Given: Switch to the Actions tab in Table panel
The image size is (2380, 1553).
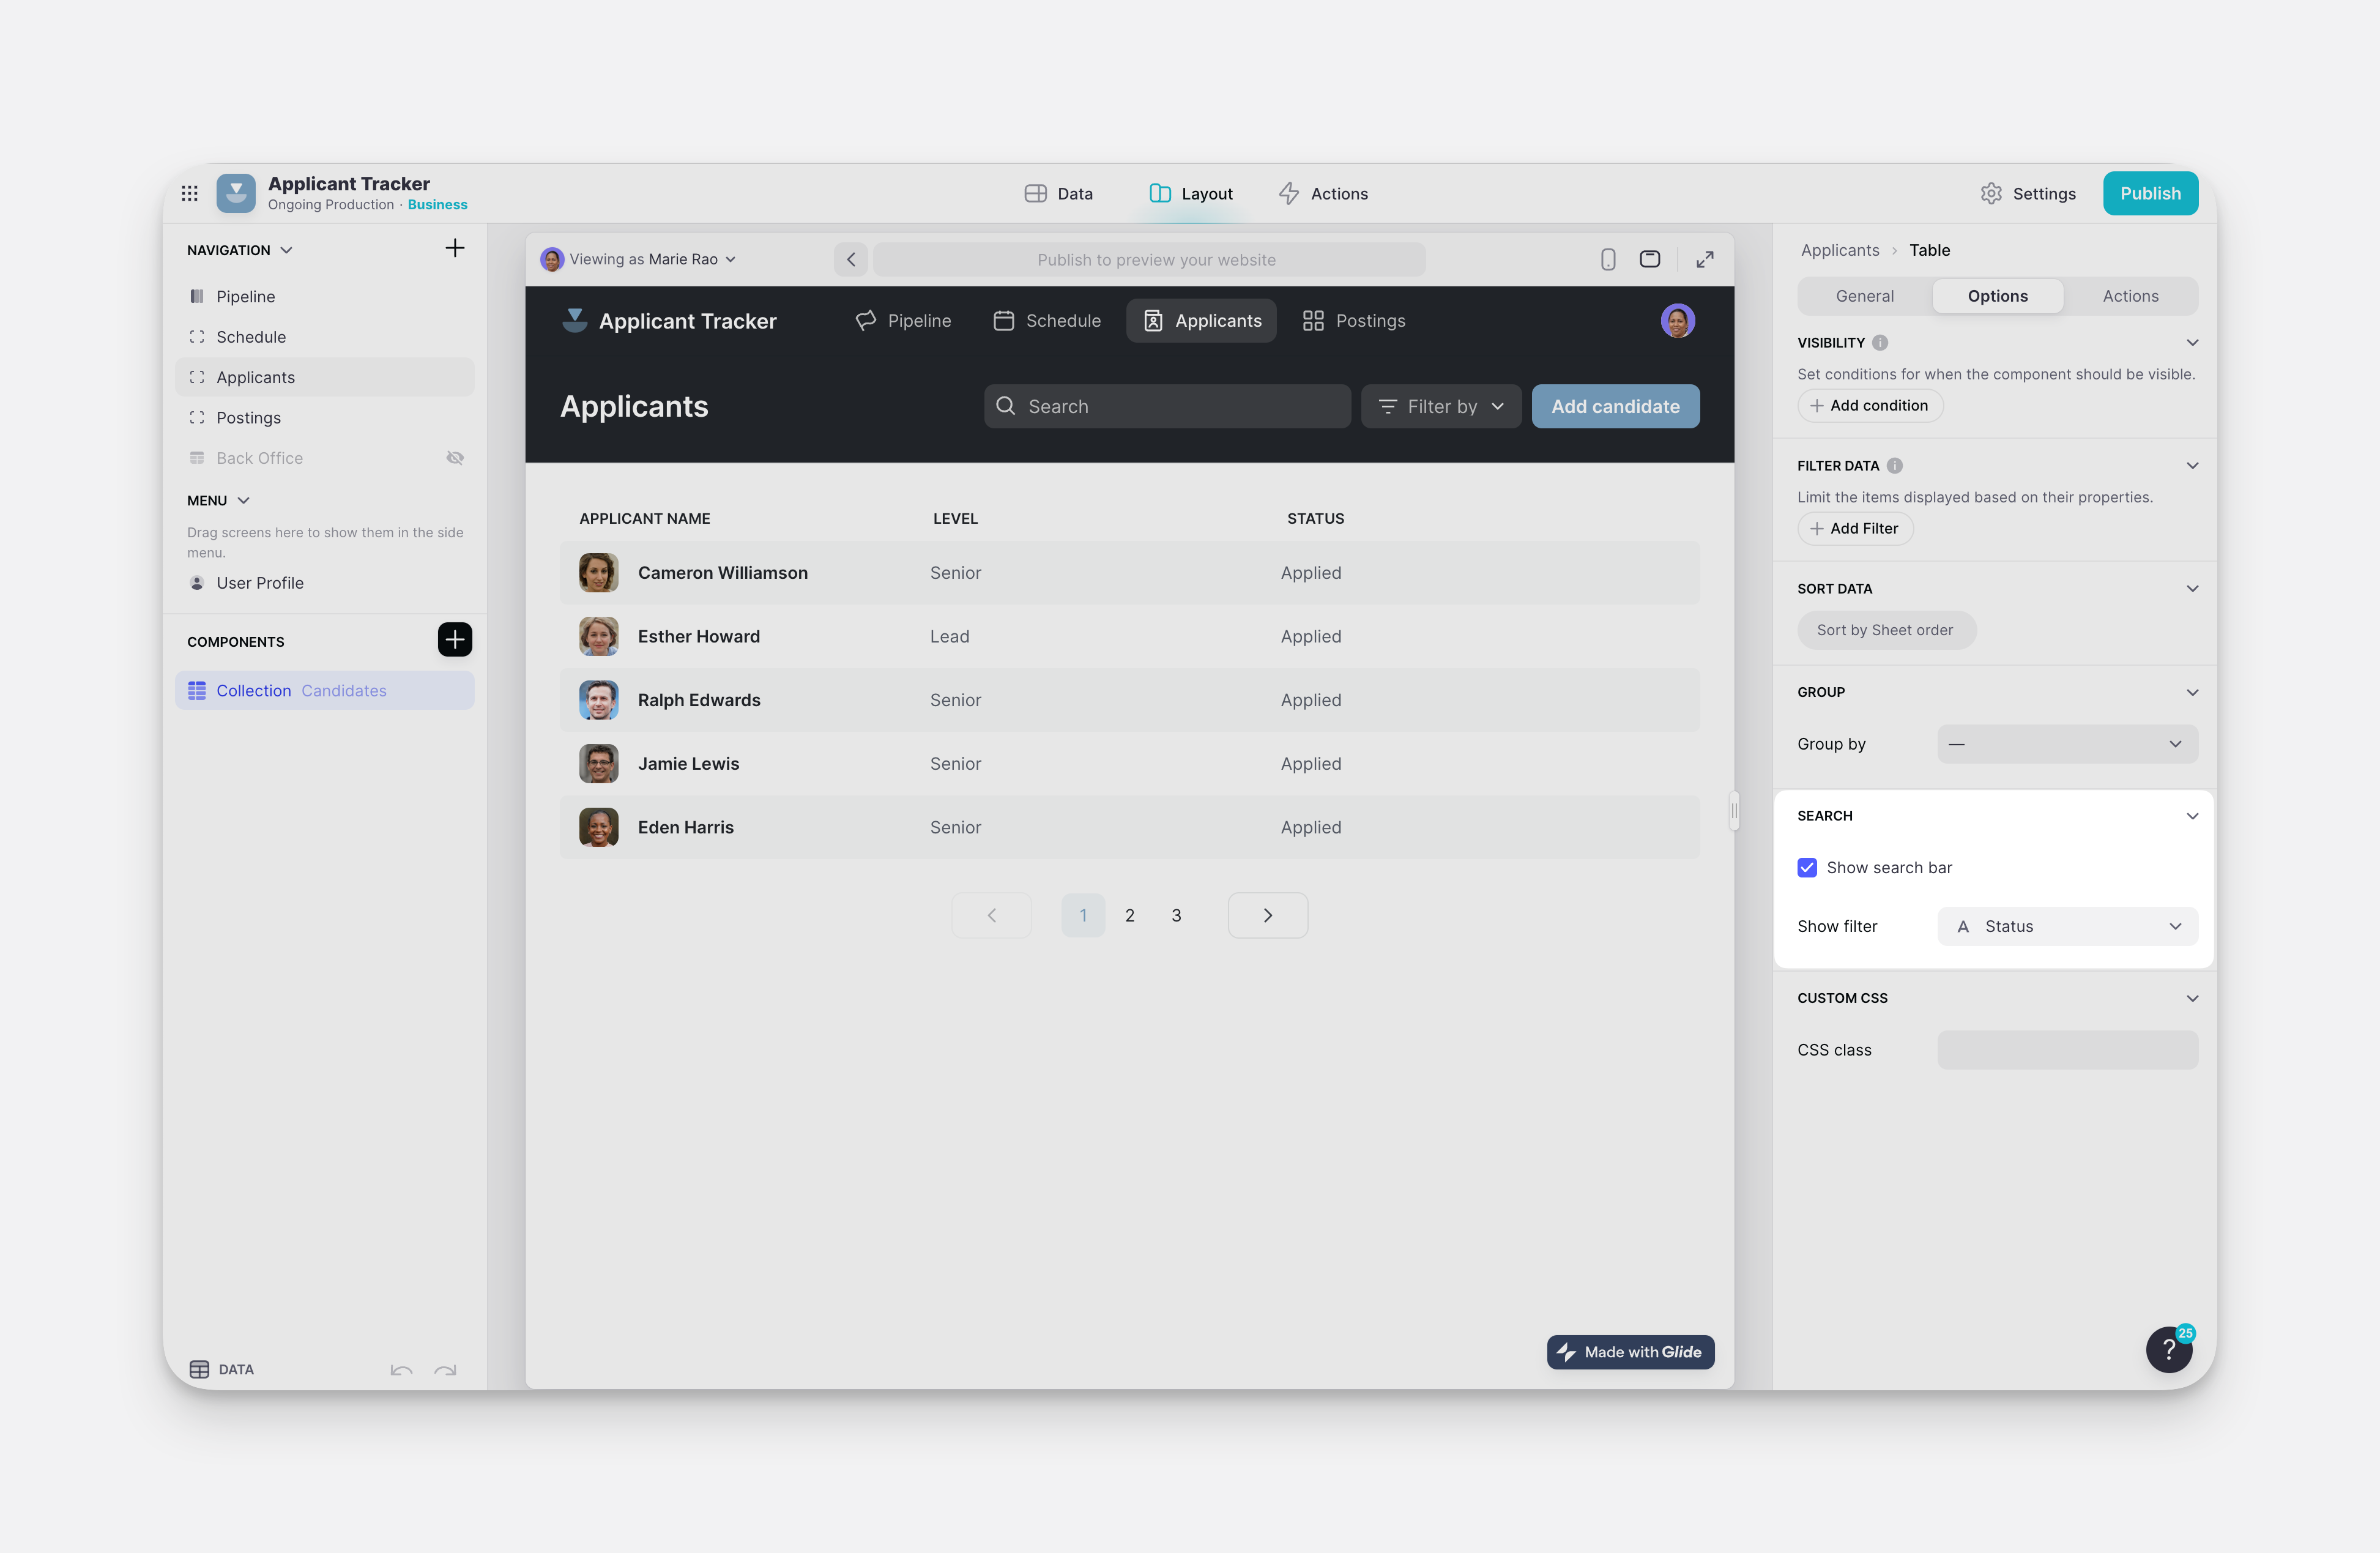Looking at the screenshot, I should [2130, 296].
